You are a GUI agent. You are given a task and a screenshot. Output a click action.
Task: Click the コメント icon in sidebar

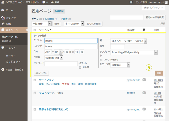coord(3,48)
